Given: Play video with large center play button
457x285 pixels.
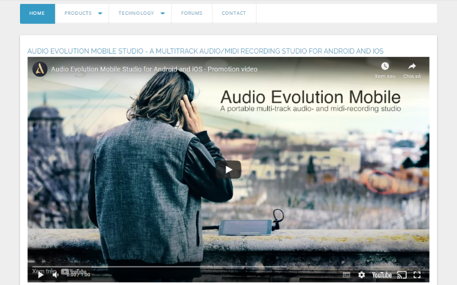Looking at the screenshot, I should click(228, 169).
